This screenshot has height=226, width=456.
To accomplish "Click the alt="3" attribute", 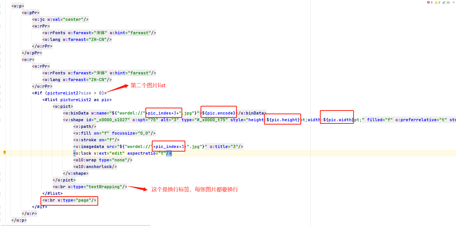I will [x=170, y=120].
